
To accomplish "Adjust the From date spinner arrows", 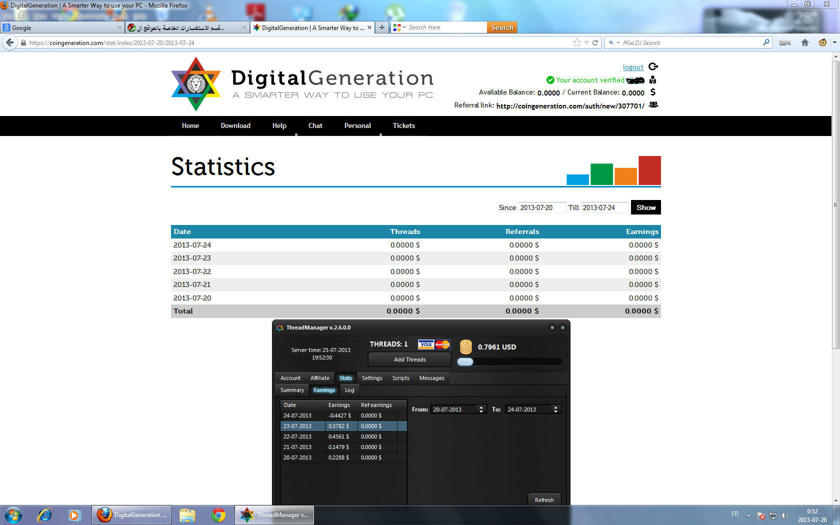I will click(x=481, y=409).
